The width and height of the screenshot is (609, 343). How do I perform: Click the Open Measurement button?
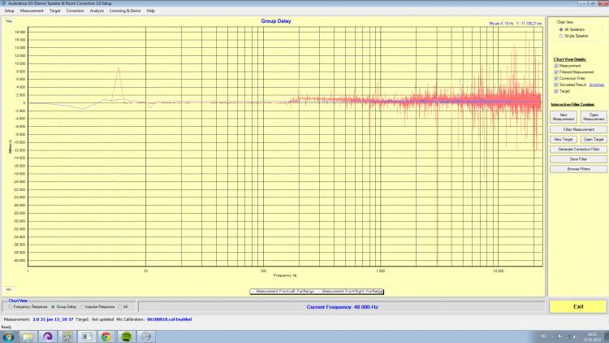[x=594, y=117]
